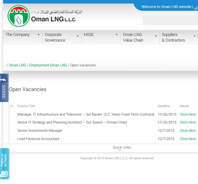Expand the Corporate Governance dropdown arrow
Screen dimensions: 198x184
[78, 36]
